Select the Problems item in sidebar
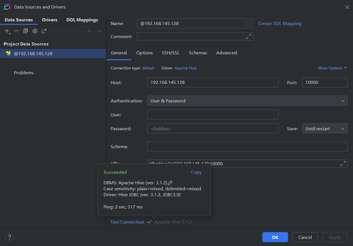This screenshot has height=246, width=353. pos(24,73)
